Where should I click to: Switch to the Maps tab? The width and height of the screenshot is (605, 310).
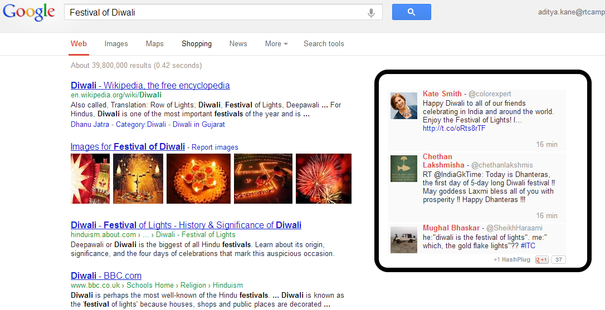coord(155,43)
